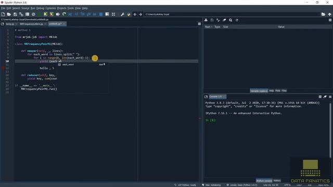Sort variables by the Value column
This screenshot has height=187, width=333.
[x=281, y=27]
